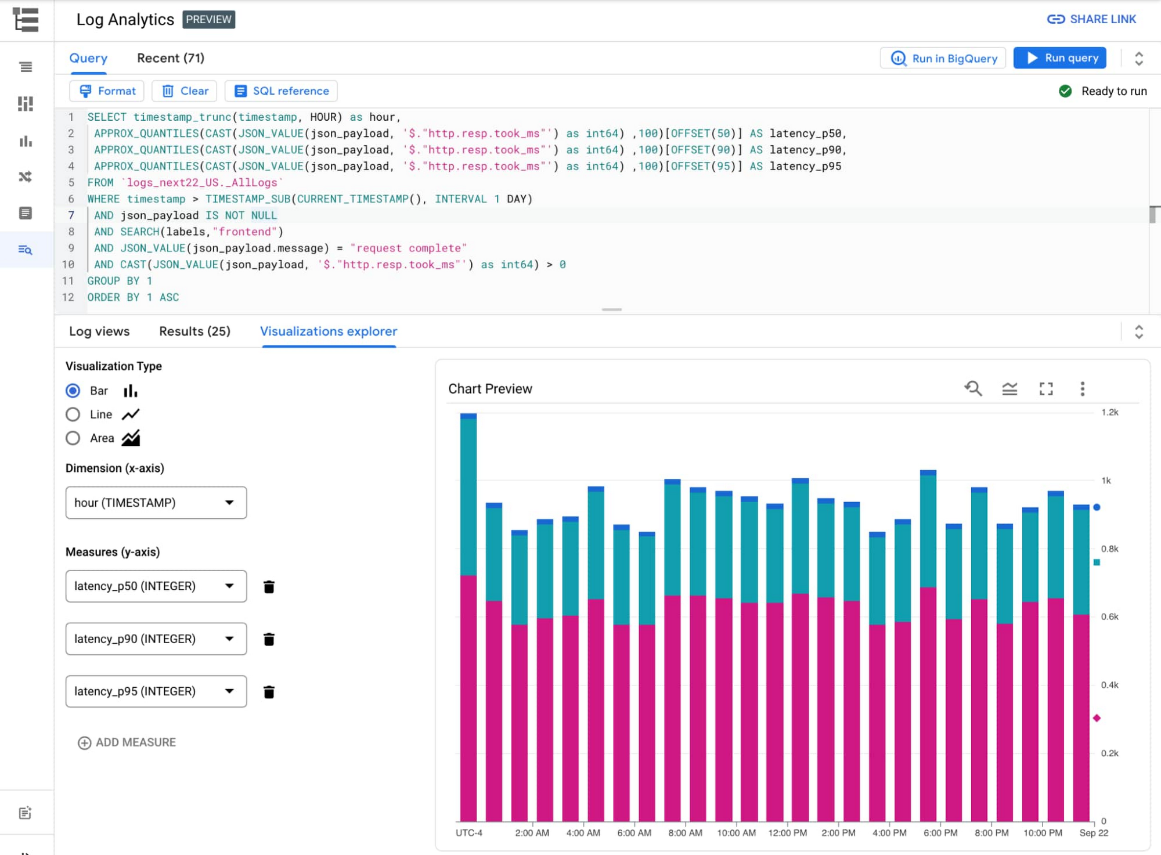Select the Area visualization type
The image size is (1161, 855).
[x=72, y=438]
